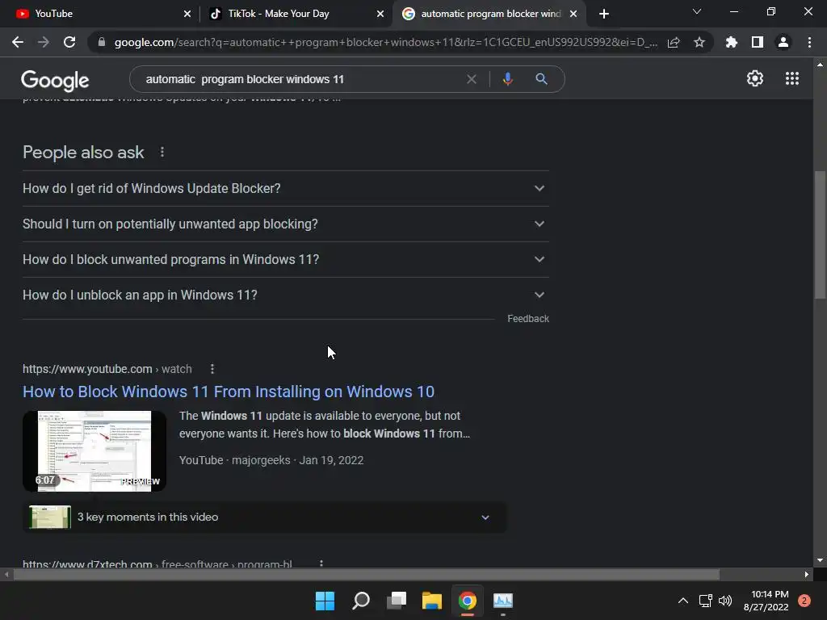Submit search with the magnifier icon
Image resolution: width=827 pixels, height=620 pixels.
(x=541, y=79)
